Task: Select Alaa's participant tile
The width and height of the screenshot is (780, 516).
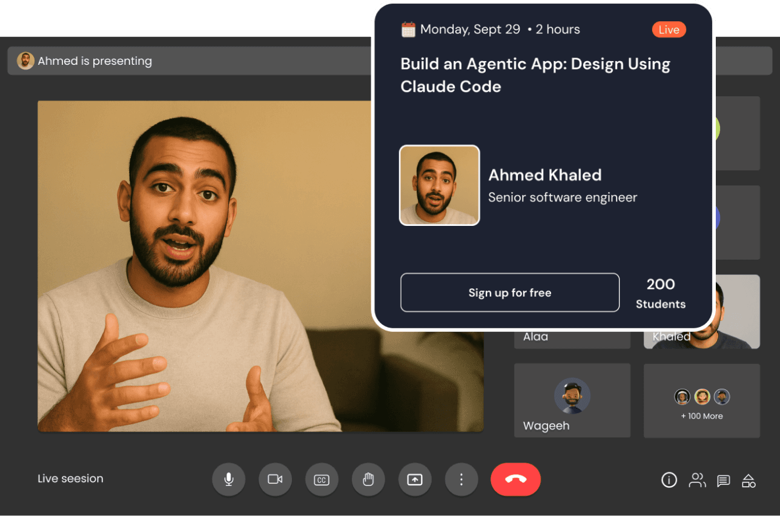Action: [572, 339]
